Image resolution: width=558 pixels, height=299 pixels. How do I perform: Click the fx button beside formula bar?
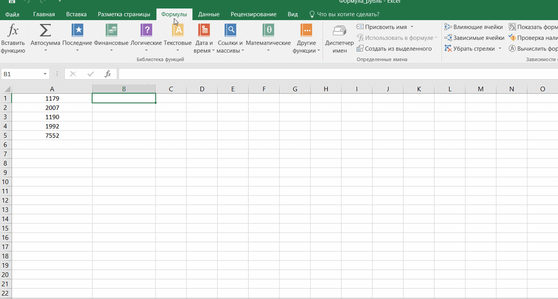pyautogui.click(x=108, y=74)
